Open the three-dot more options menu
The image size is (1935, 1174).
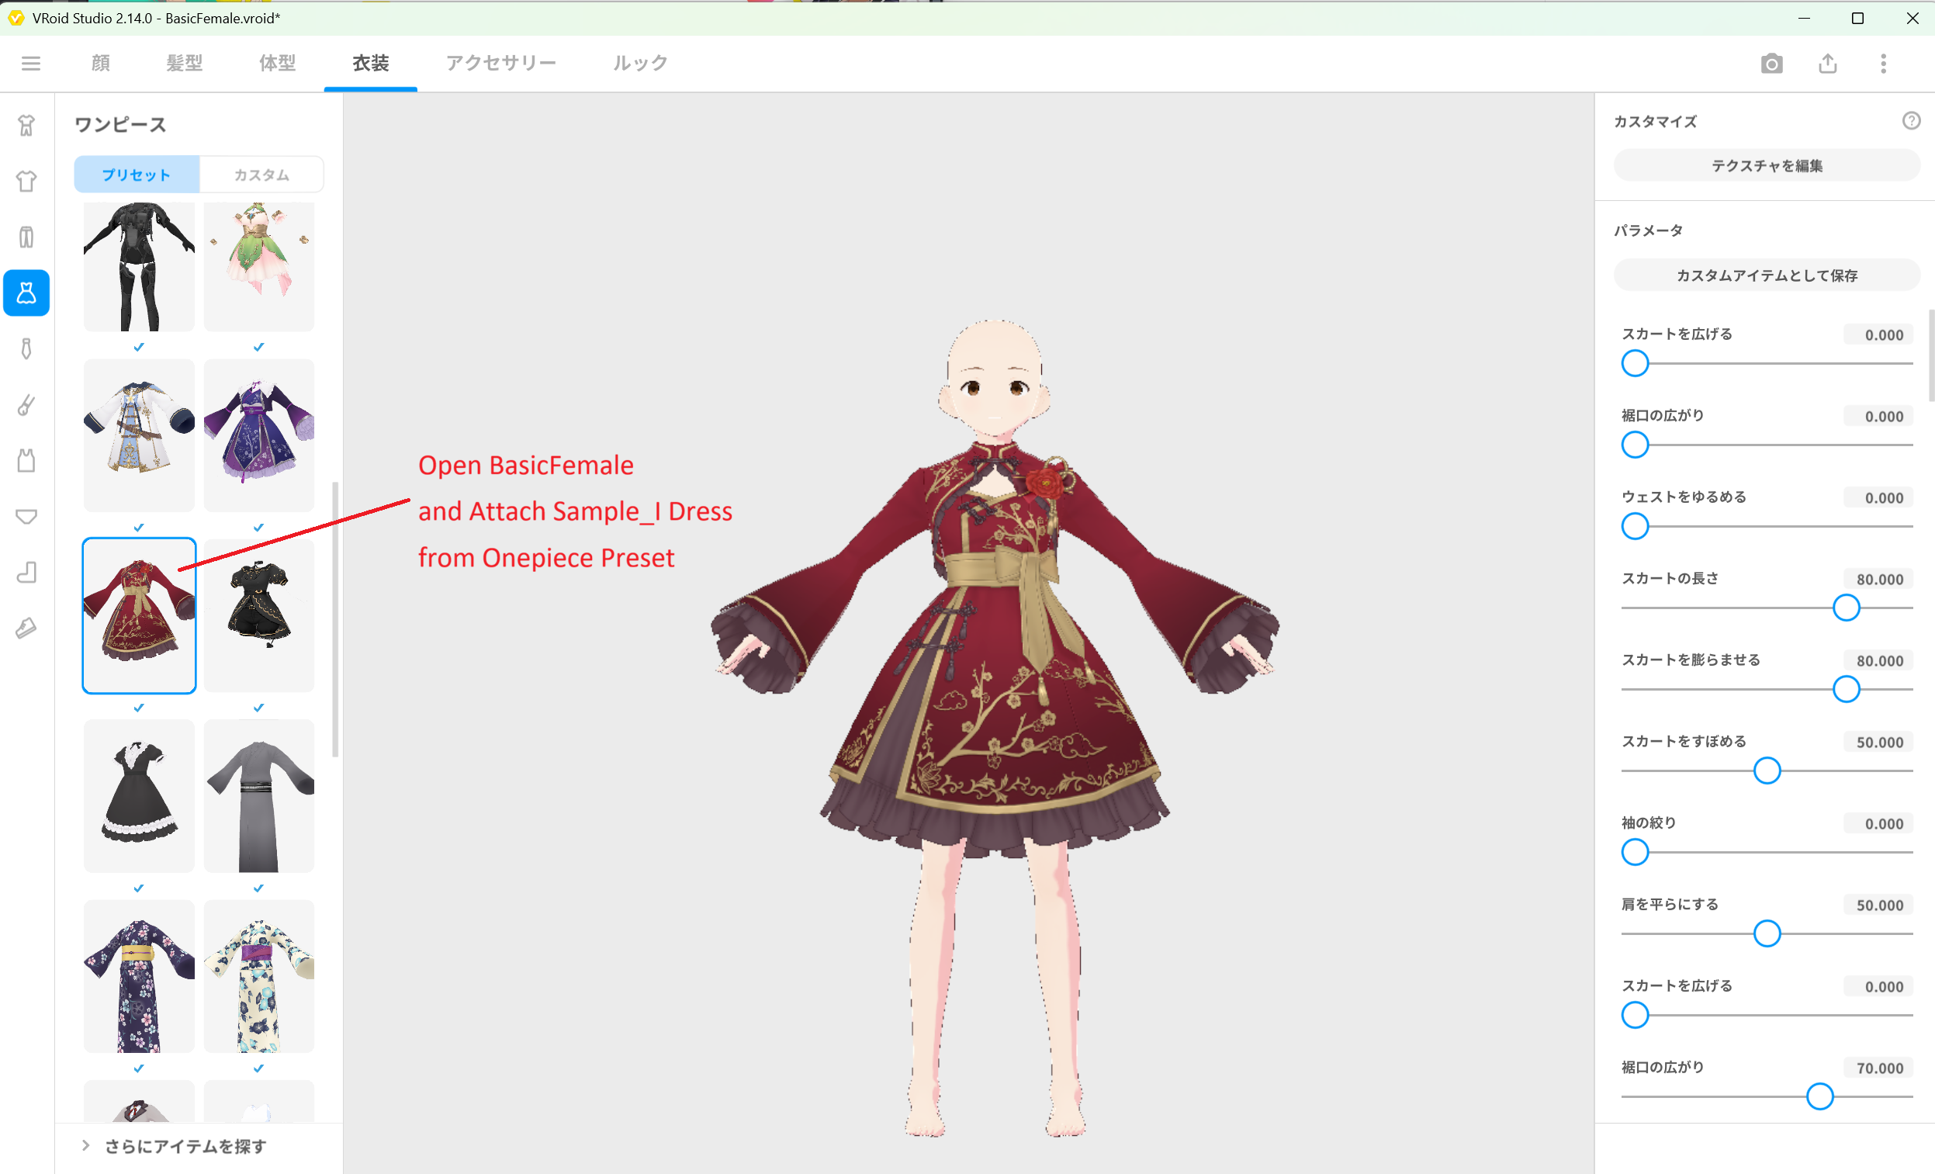(x=1883, y=64)
